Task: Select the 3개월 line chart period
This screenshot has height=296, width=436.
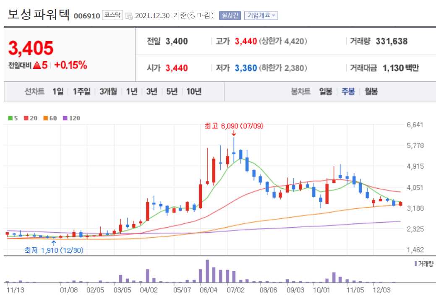Action: pos(108,91)
